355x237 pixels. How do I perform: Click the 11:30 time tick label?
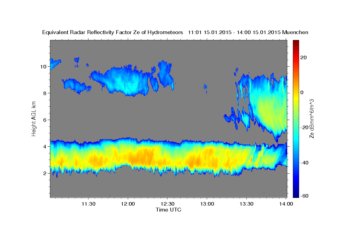click(x=88, y=204)
